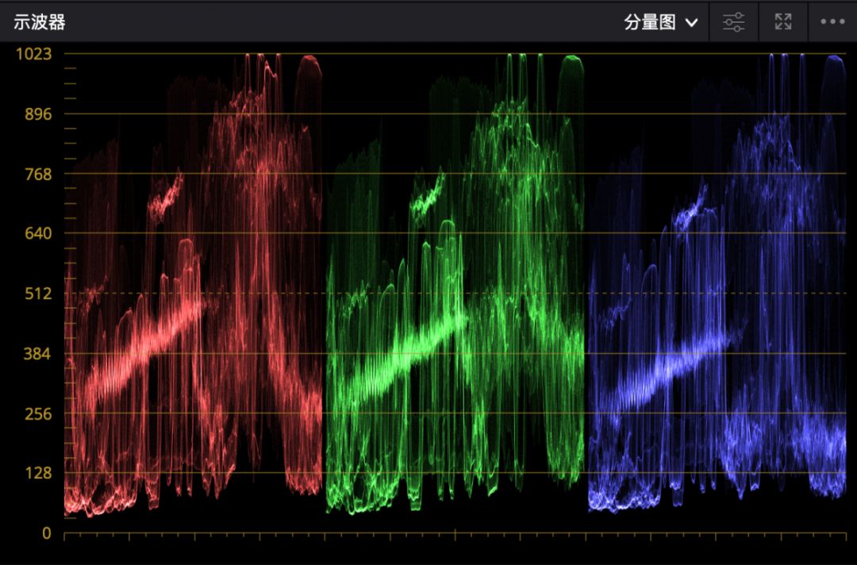Viewport: 857px width, 565px height.
Task: Click the blue channel parade waveform
Action: pos(717,284)
